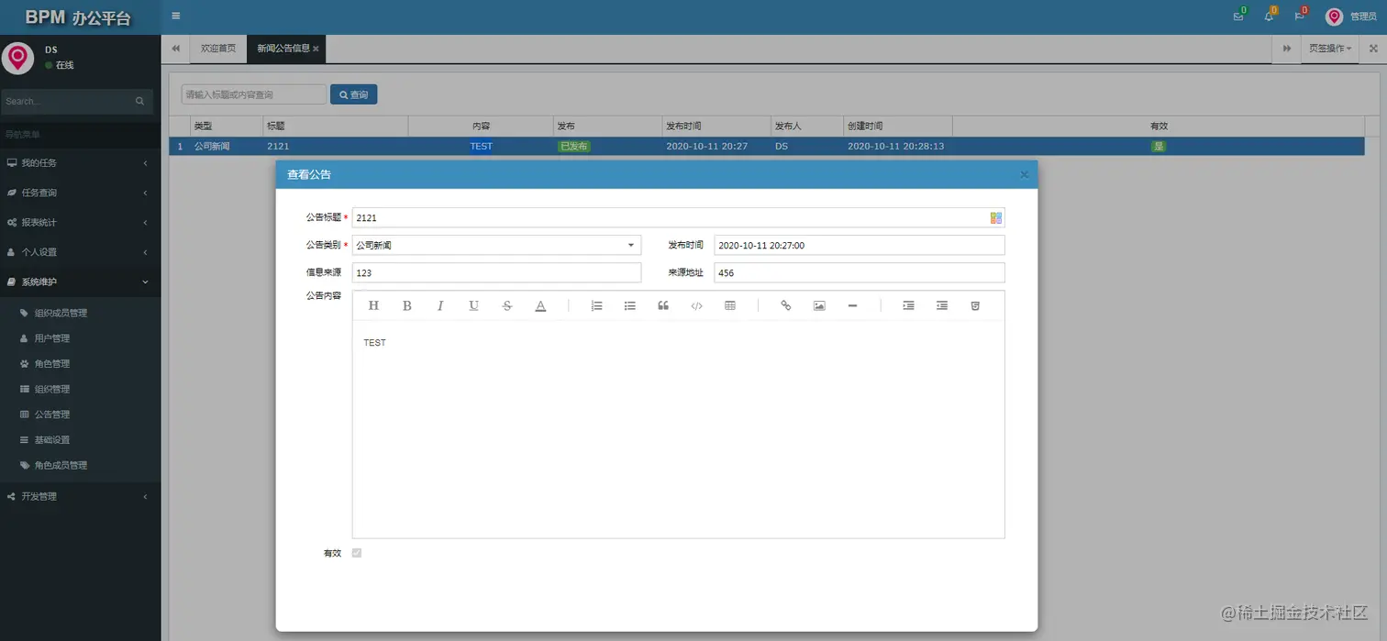The width and height of the screenshot is (1387, 641).
Task: Open the 管理员 user menu
Action: (x=1351, y=17)
